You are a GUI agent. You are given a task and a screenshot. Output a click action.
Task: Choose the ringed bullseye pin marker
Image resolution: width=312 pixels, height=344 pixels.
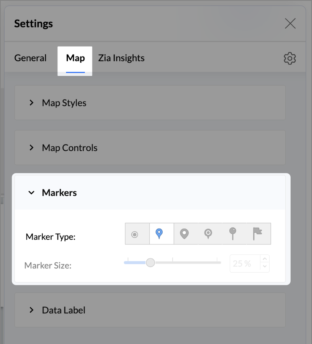[x=208, y=234]
